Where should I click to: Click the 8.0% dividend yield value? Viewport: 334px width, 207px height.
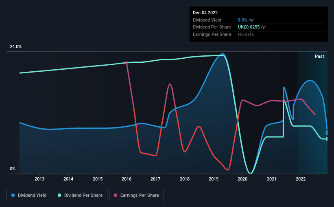pyautogui.click(x=242, y=20)
